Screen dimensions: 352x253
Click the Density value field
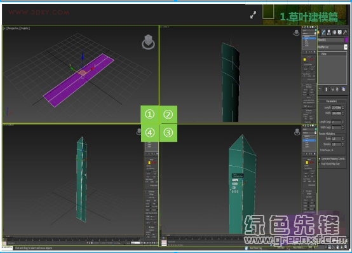(337, 144)
